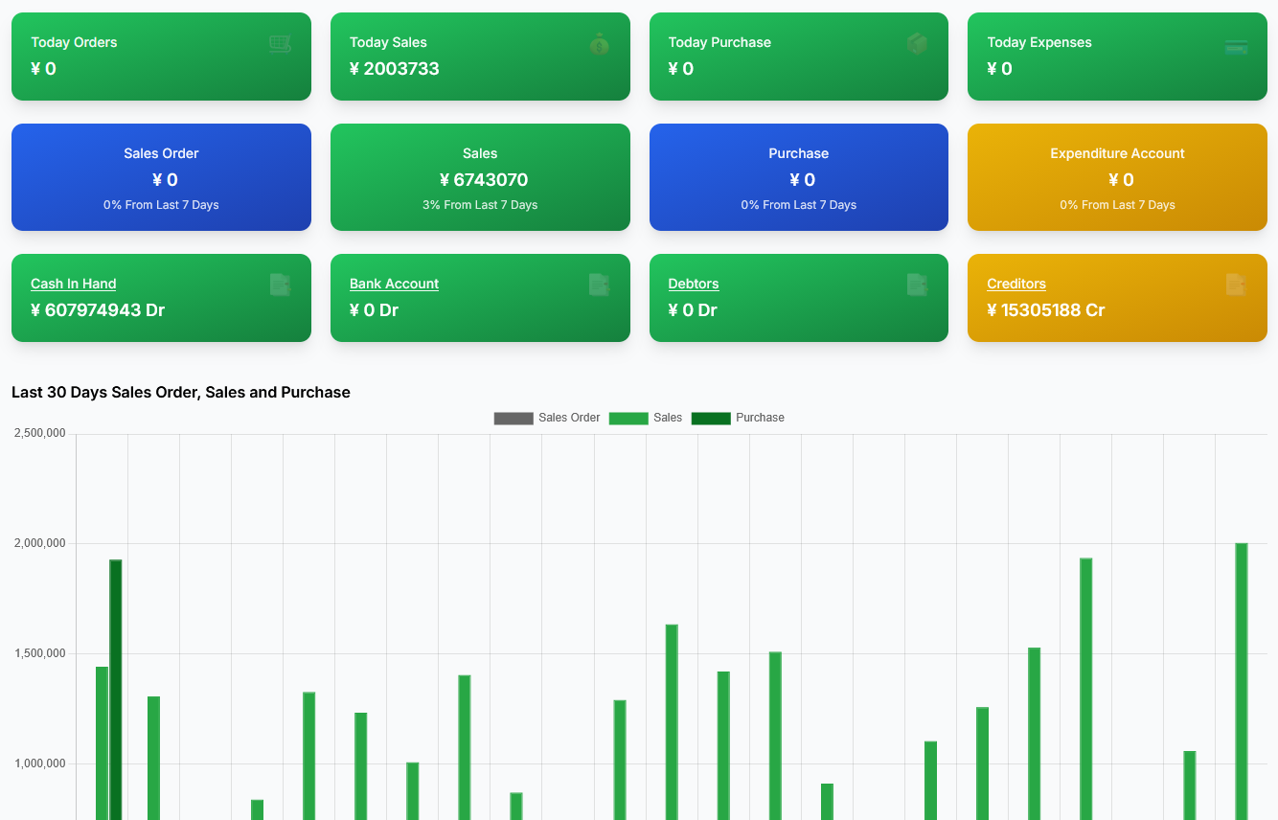Open the Creditors link
The image size is (1278, 820).
pyautogui.click(x=1016, y=284)
